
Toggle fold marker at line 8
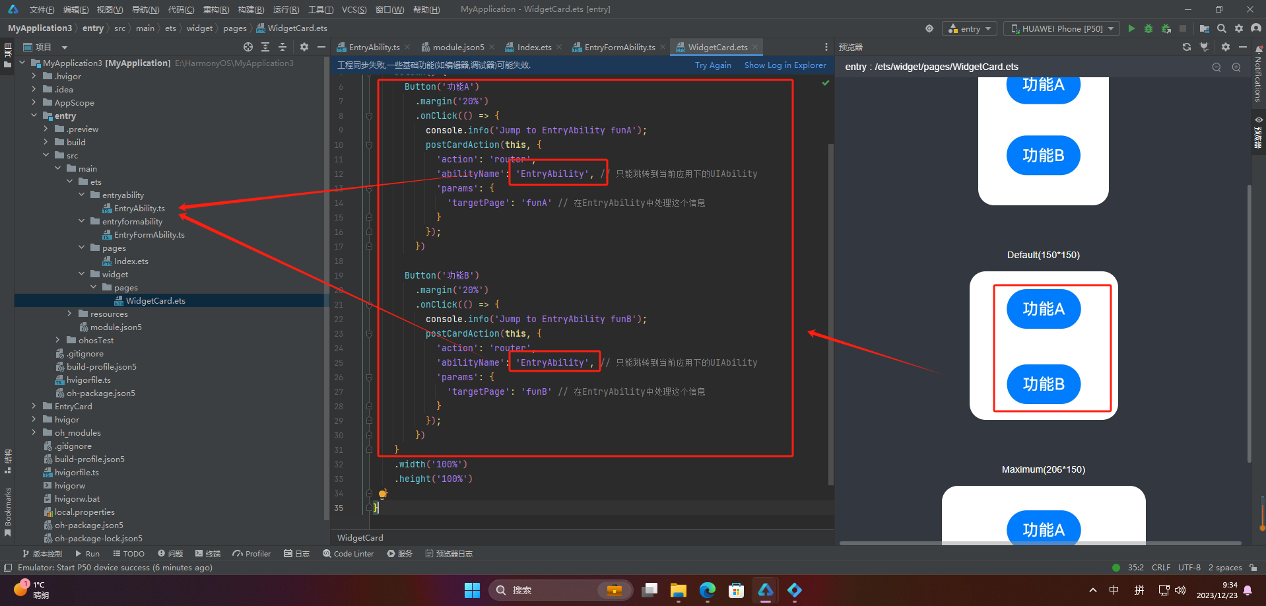tap(369, 116)
